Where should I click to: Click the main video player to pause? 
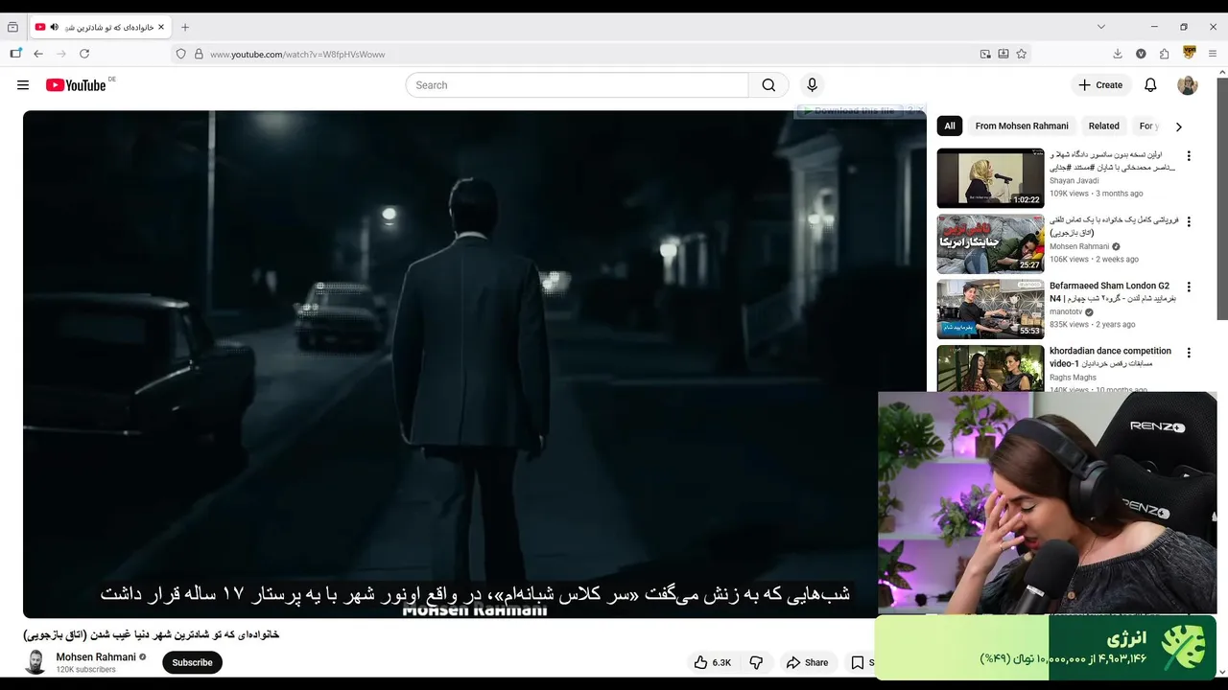pos(474,364)
